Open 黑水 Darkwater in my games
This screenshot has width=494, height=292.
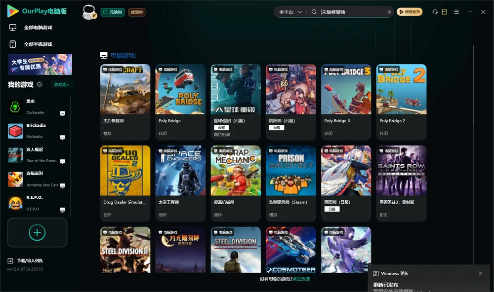tap(37, 107)
